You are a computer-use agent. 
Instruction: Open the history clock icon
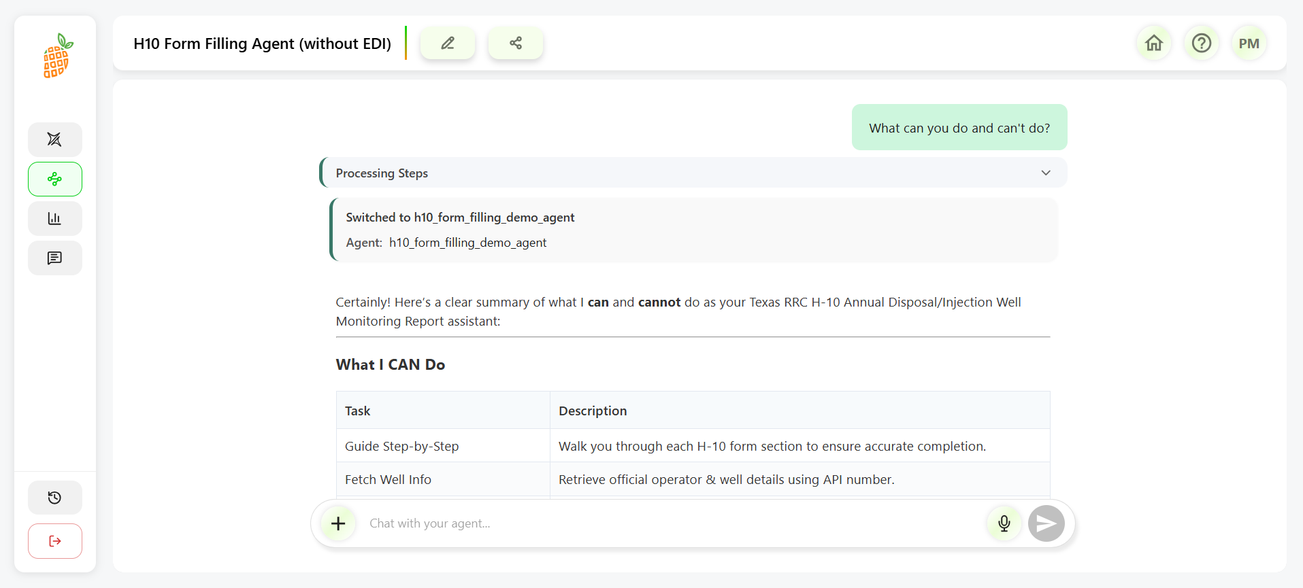coord(54,498)
